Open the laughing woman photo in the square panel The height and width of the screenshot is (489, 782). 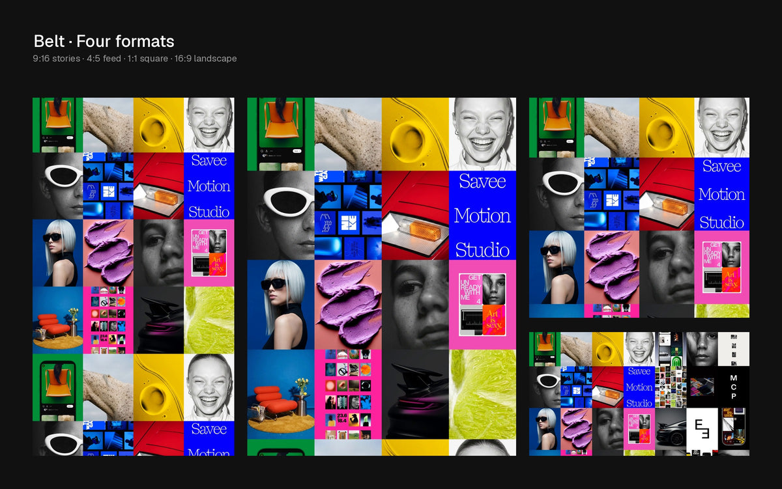pos(722,128)
